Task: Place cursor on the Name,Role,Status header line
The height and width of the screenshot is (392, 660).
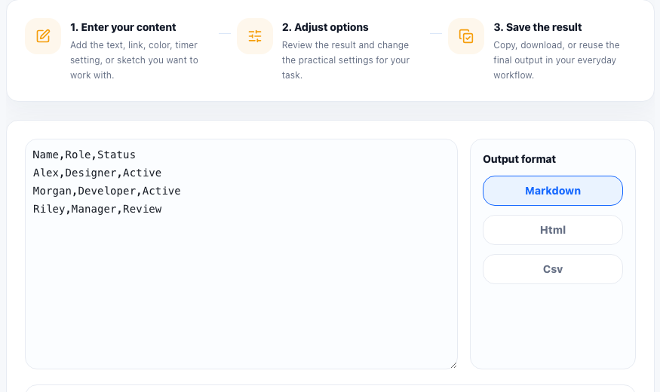Action: pyautogui.click(x=84, y=155)
